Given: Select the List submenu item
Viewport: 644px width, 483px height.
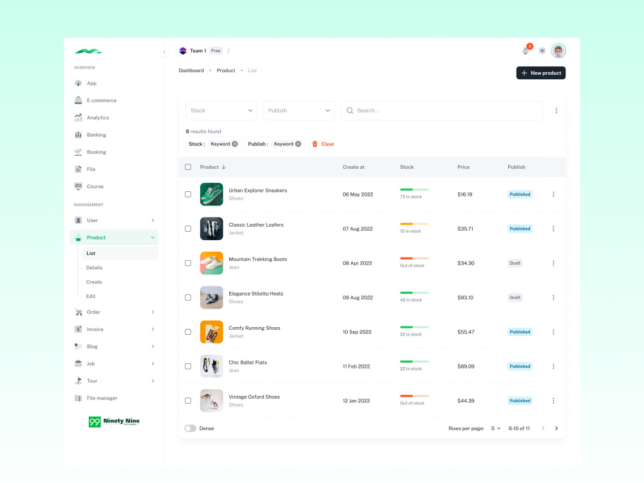Looking at the screenshot, I should coord(120,253).
